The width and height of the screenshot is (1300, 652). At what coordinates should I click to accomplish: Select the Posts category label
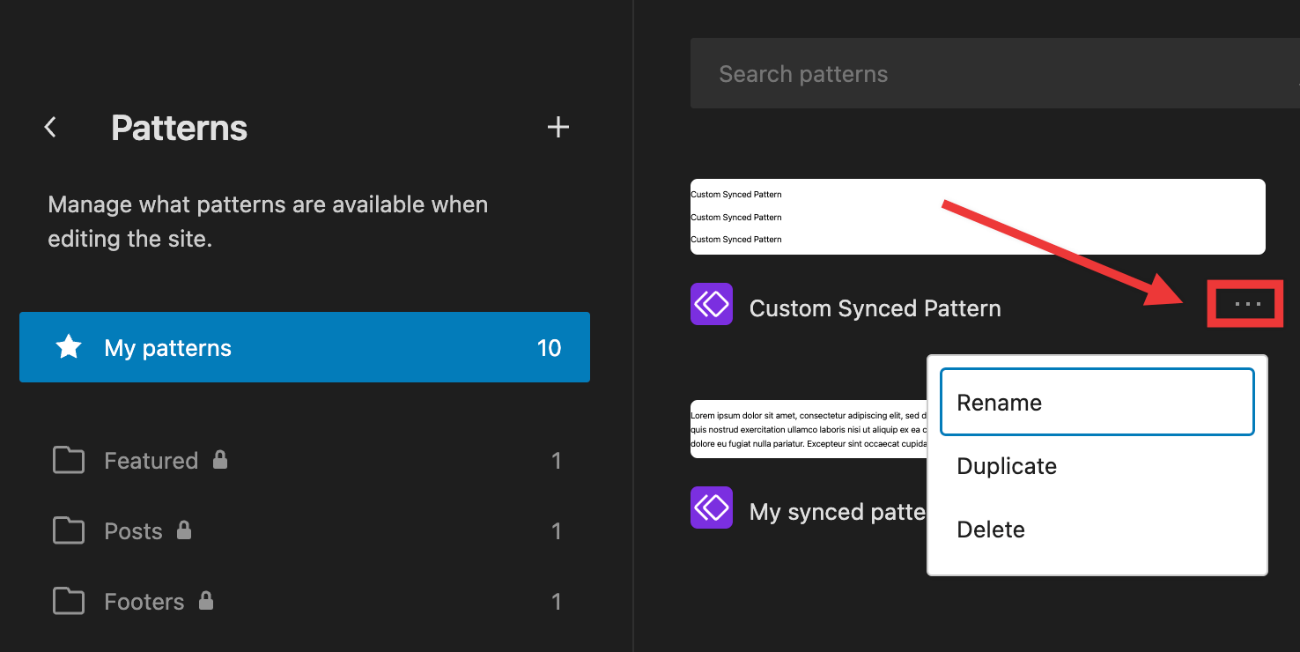[x=133, y=531]
